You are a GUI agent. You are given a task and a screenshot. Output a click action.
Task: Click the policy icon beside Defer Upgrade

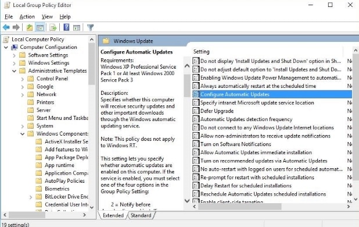tap(196, 111)
